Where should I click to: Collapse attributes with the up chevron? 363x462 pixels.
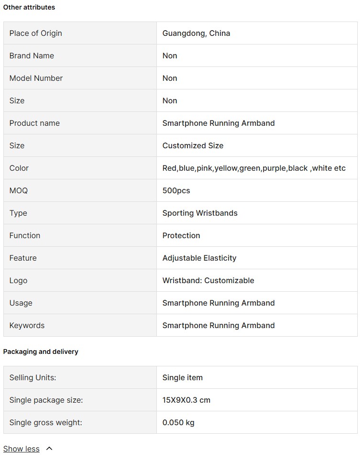tap(50, 449)
